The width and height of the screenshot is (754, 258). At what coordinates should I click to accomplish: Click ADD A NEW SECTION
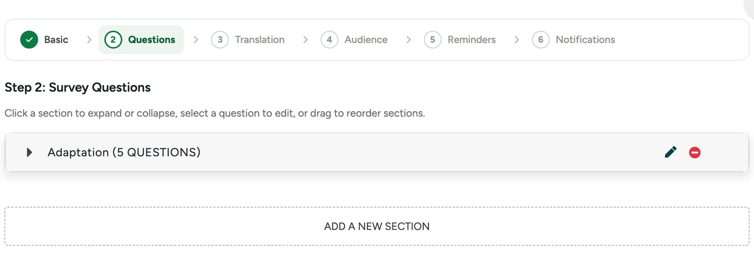tap(377, 226)
